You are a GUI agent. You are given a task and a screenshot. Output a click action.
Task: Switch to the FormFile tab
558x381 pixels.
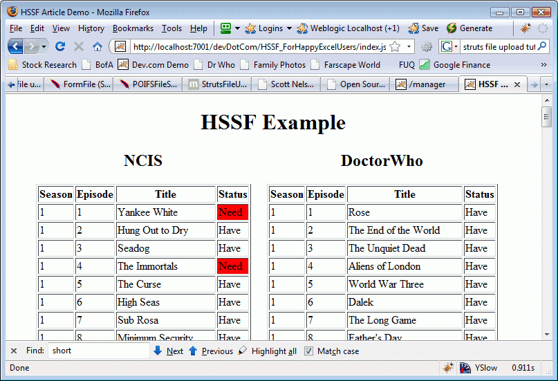click(x=79, y=84)
